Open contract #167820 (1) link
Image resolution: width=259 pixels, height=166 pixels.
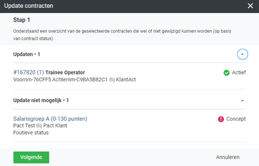(x=28, y=72)
